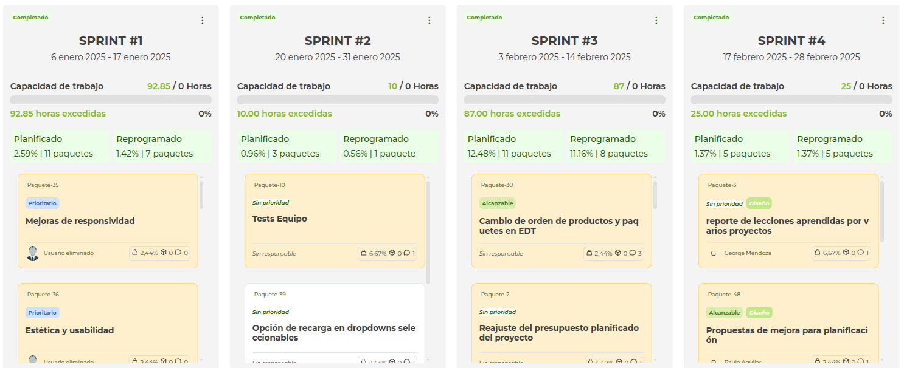Click Paulo Aguilar's avatar on Paquete-48
This screenshot has width=904, height=368.
coord(713,361)
